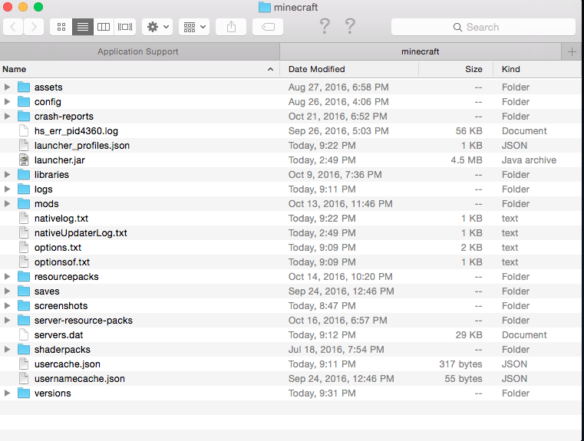
Task: Select the servers.dat file icon
Action: point(24,335)
